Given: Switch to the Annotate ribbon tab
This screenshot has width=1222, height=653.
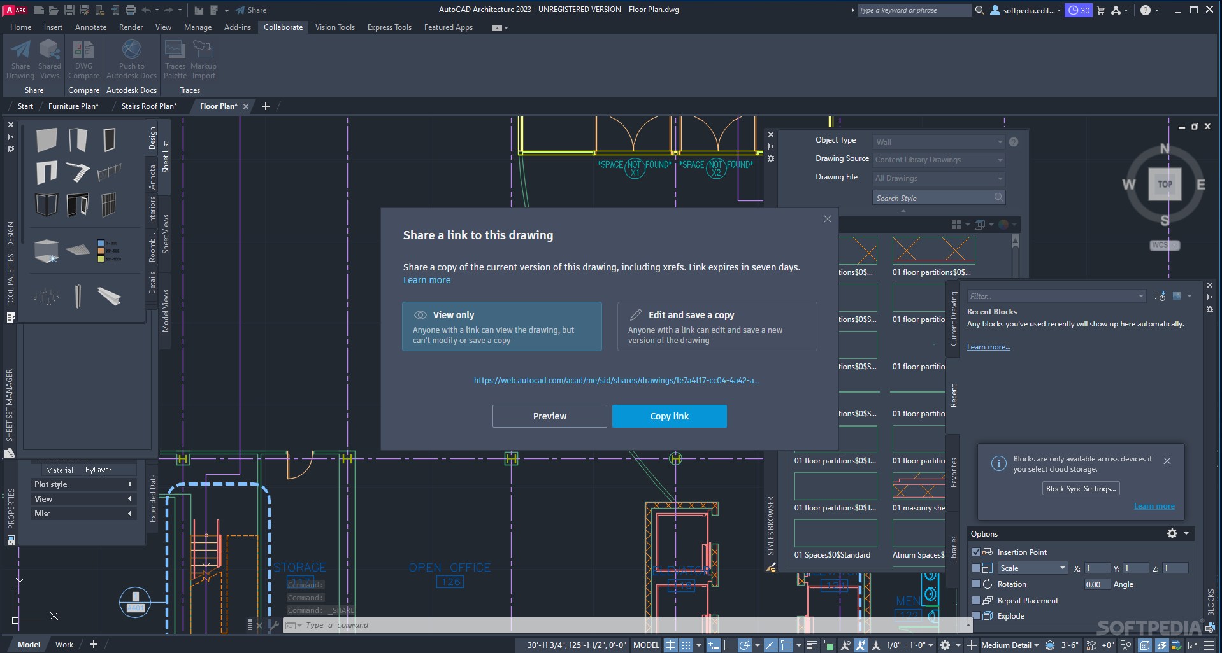Looking at the screenshot, I should [90, 27].
